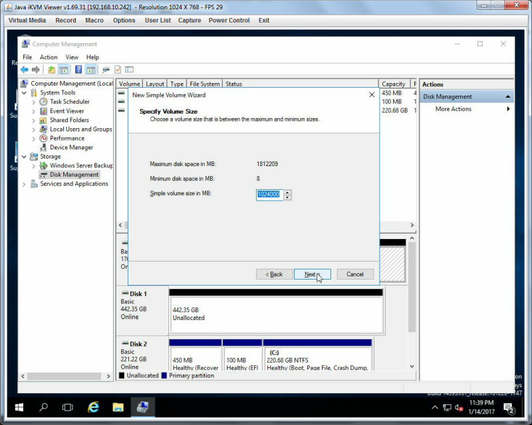
Task: Click the tree pane horizontal scrollbar
Action: click(x=65, y=377)
